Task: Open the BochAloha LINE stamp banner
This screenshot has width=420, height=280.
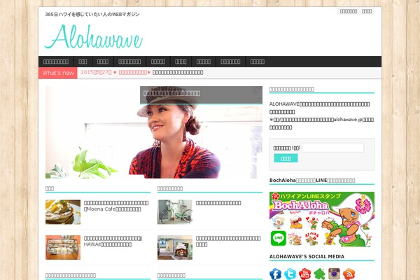Action: 322,219
